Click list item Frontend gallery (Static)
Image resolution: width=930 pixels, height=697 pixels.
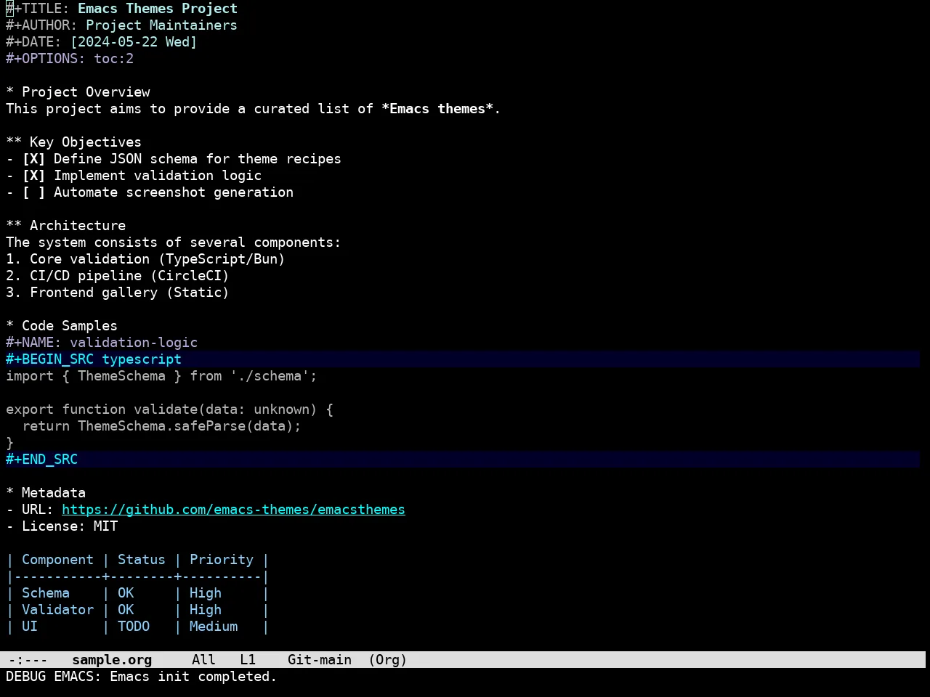[x=118, y=293]
